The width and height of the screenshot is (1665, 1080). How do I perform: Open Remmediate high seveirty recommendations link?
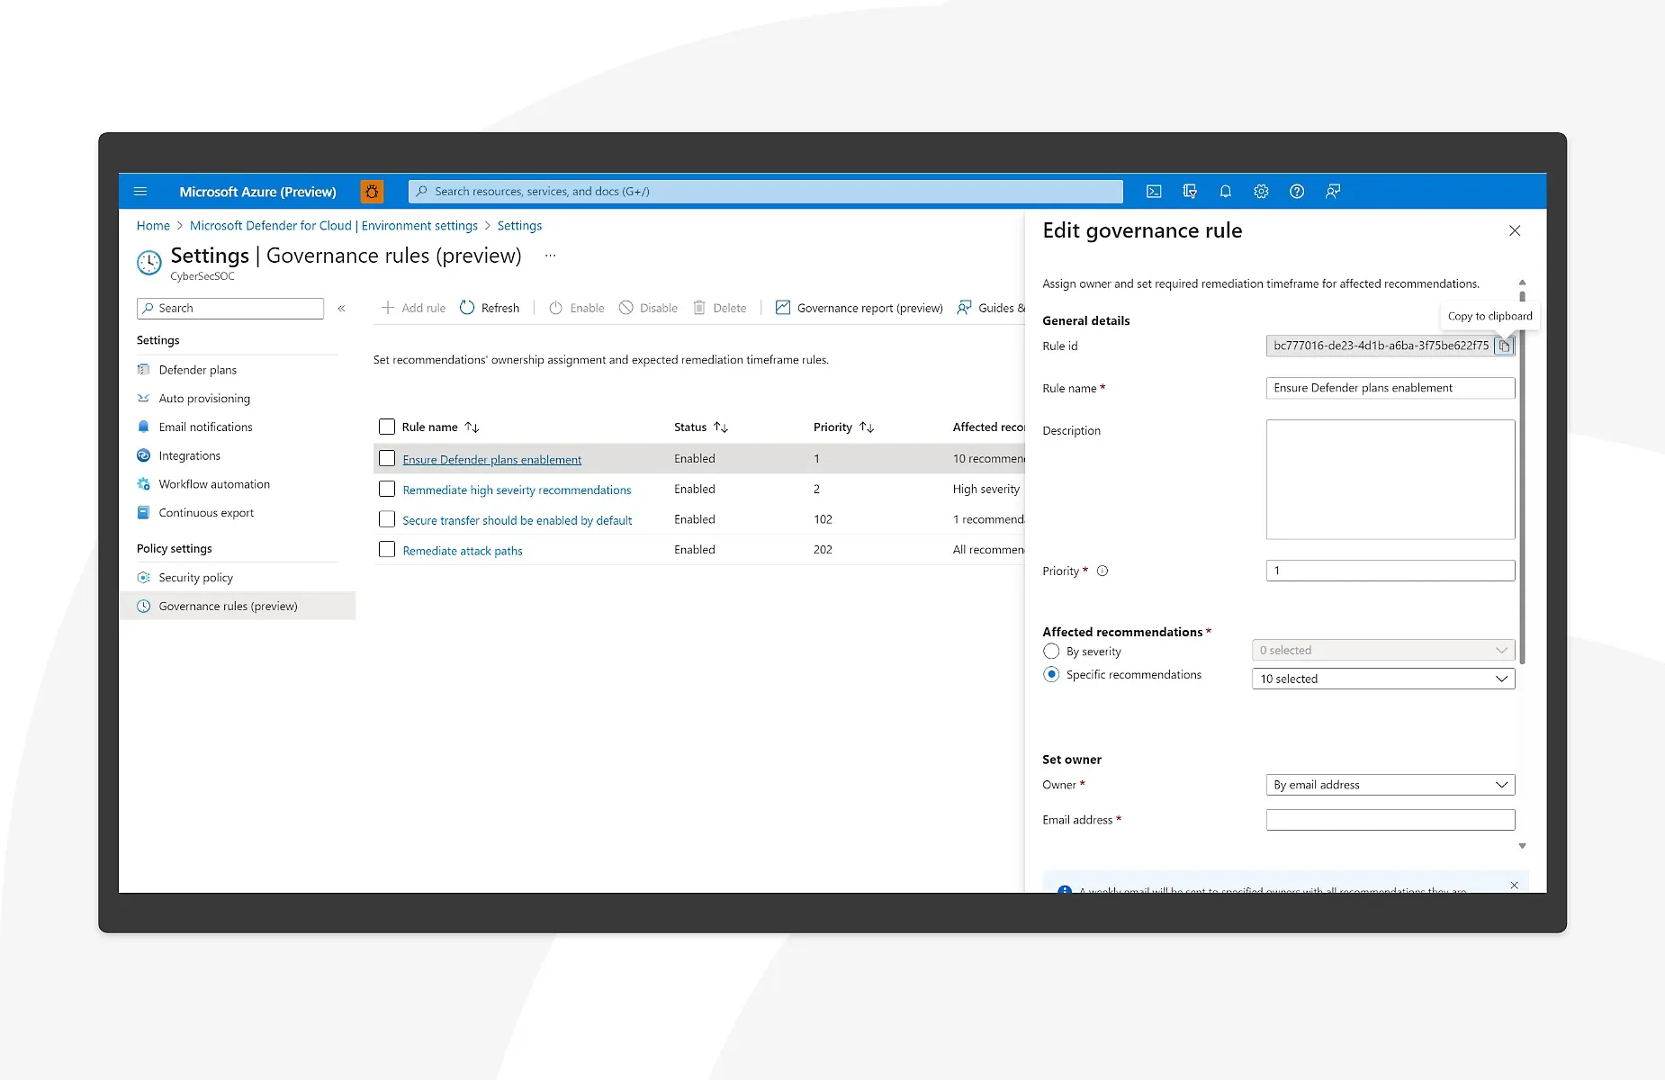pyautogui.click(x=517, y=490)
